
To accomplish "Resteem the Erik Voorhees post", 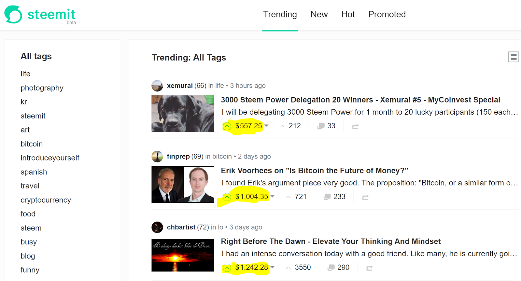I will (365, 197).
